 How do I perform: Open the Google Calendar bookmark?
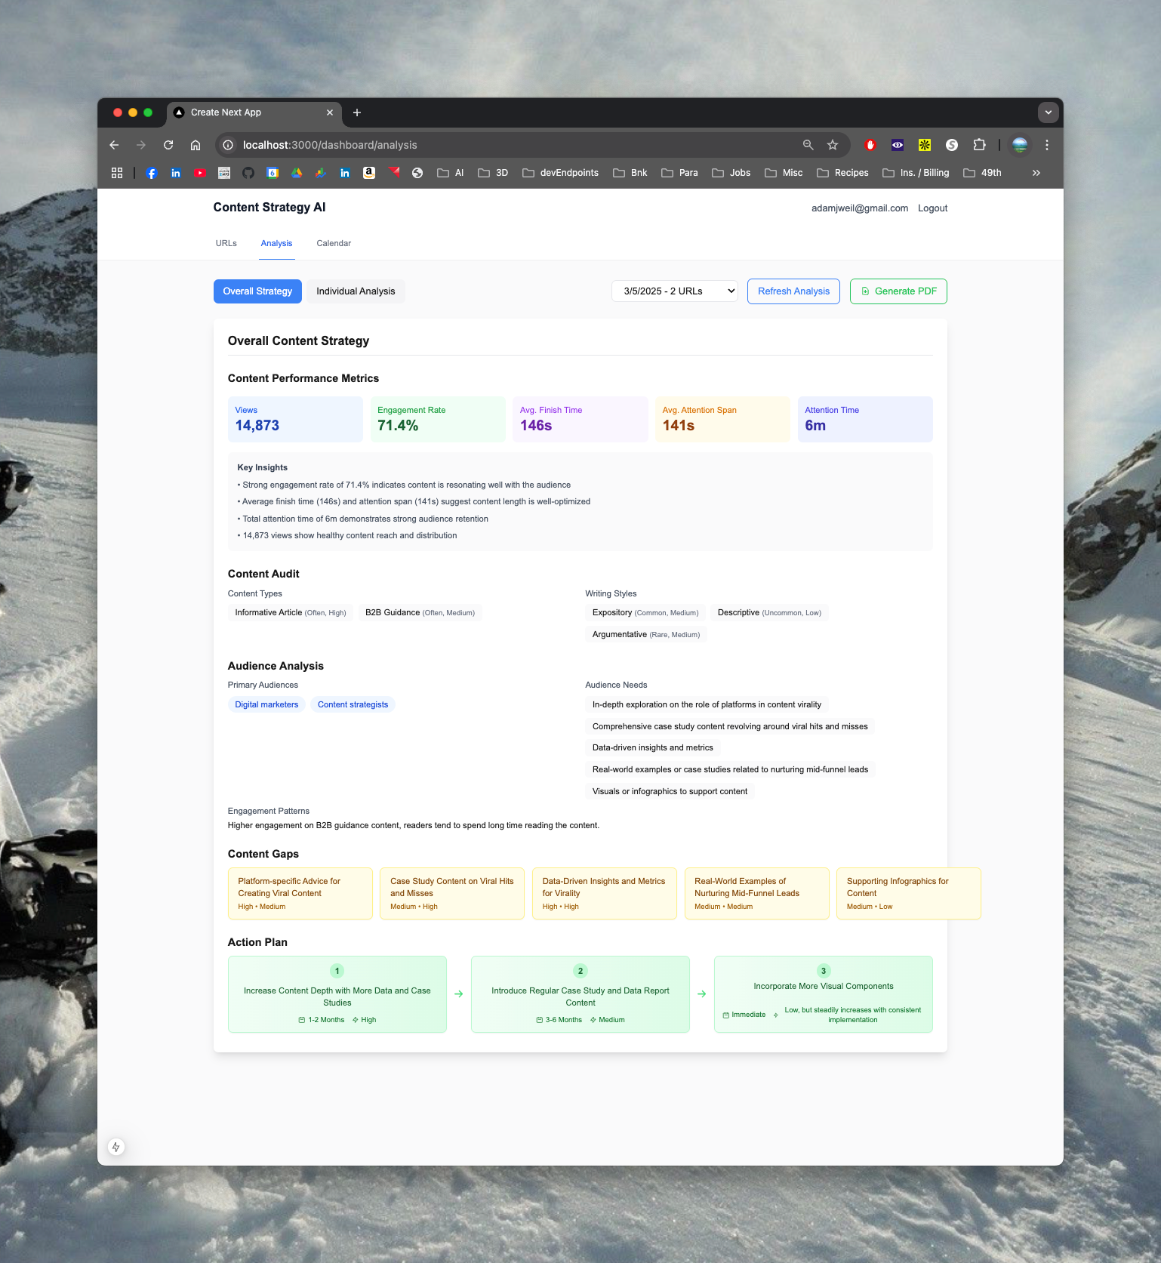coord(273,173)
